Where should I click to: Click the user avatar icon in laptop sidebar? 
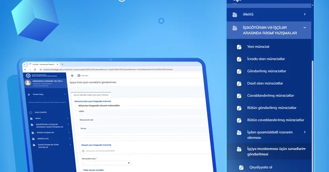tap(28, 82)
